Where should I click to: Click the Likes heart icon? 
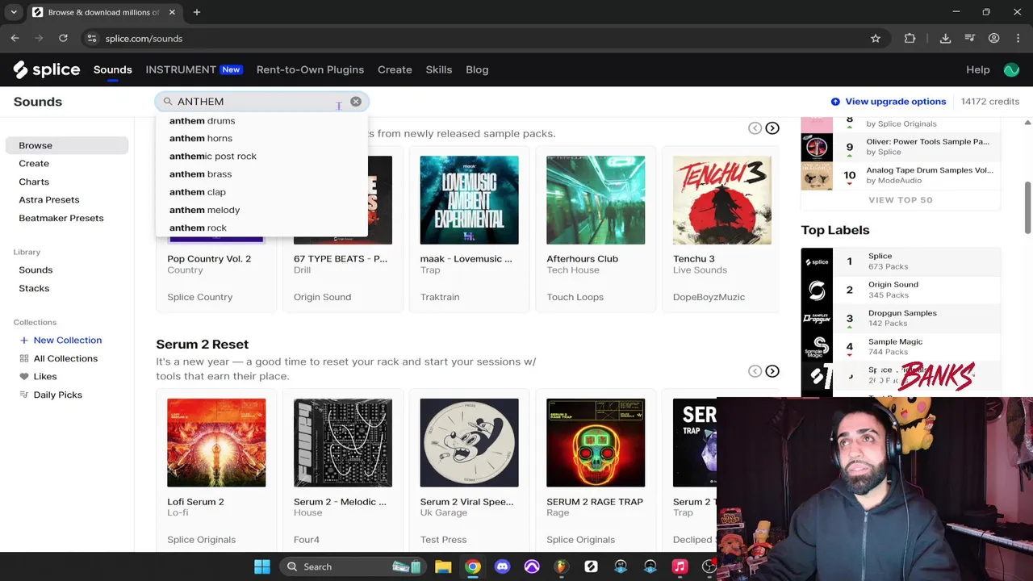pos(24,376)
